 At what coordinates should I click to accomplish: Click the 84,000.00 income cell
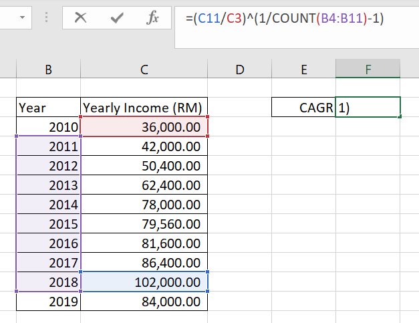pos(144,301)
